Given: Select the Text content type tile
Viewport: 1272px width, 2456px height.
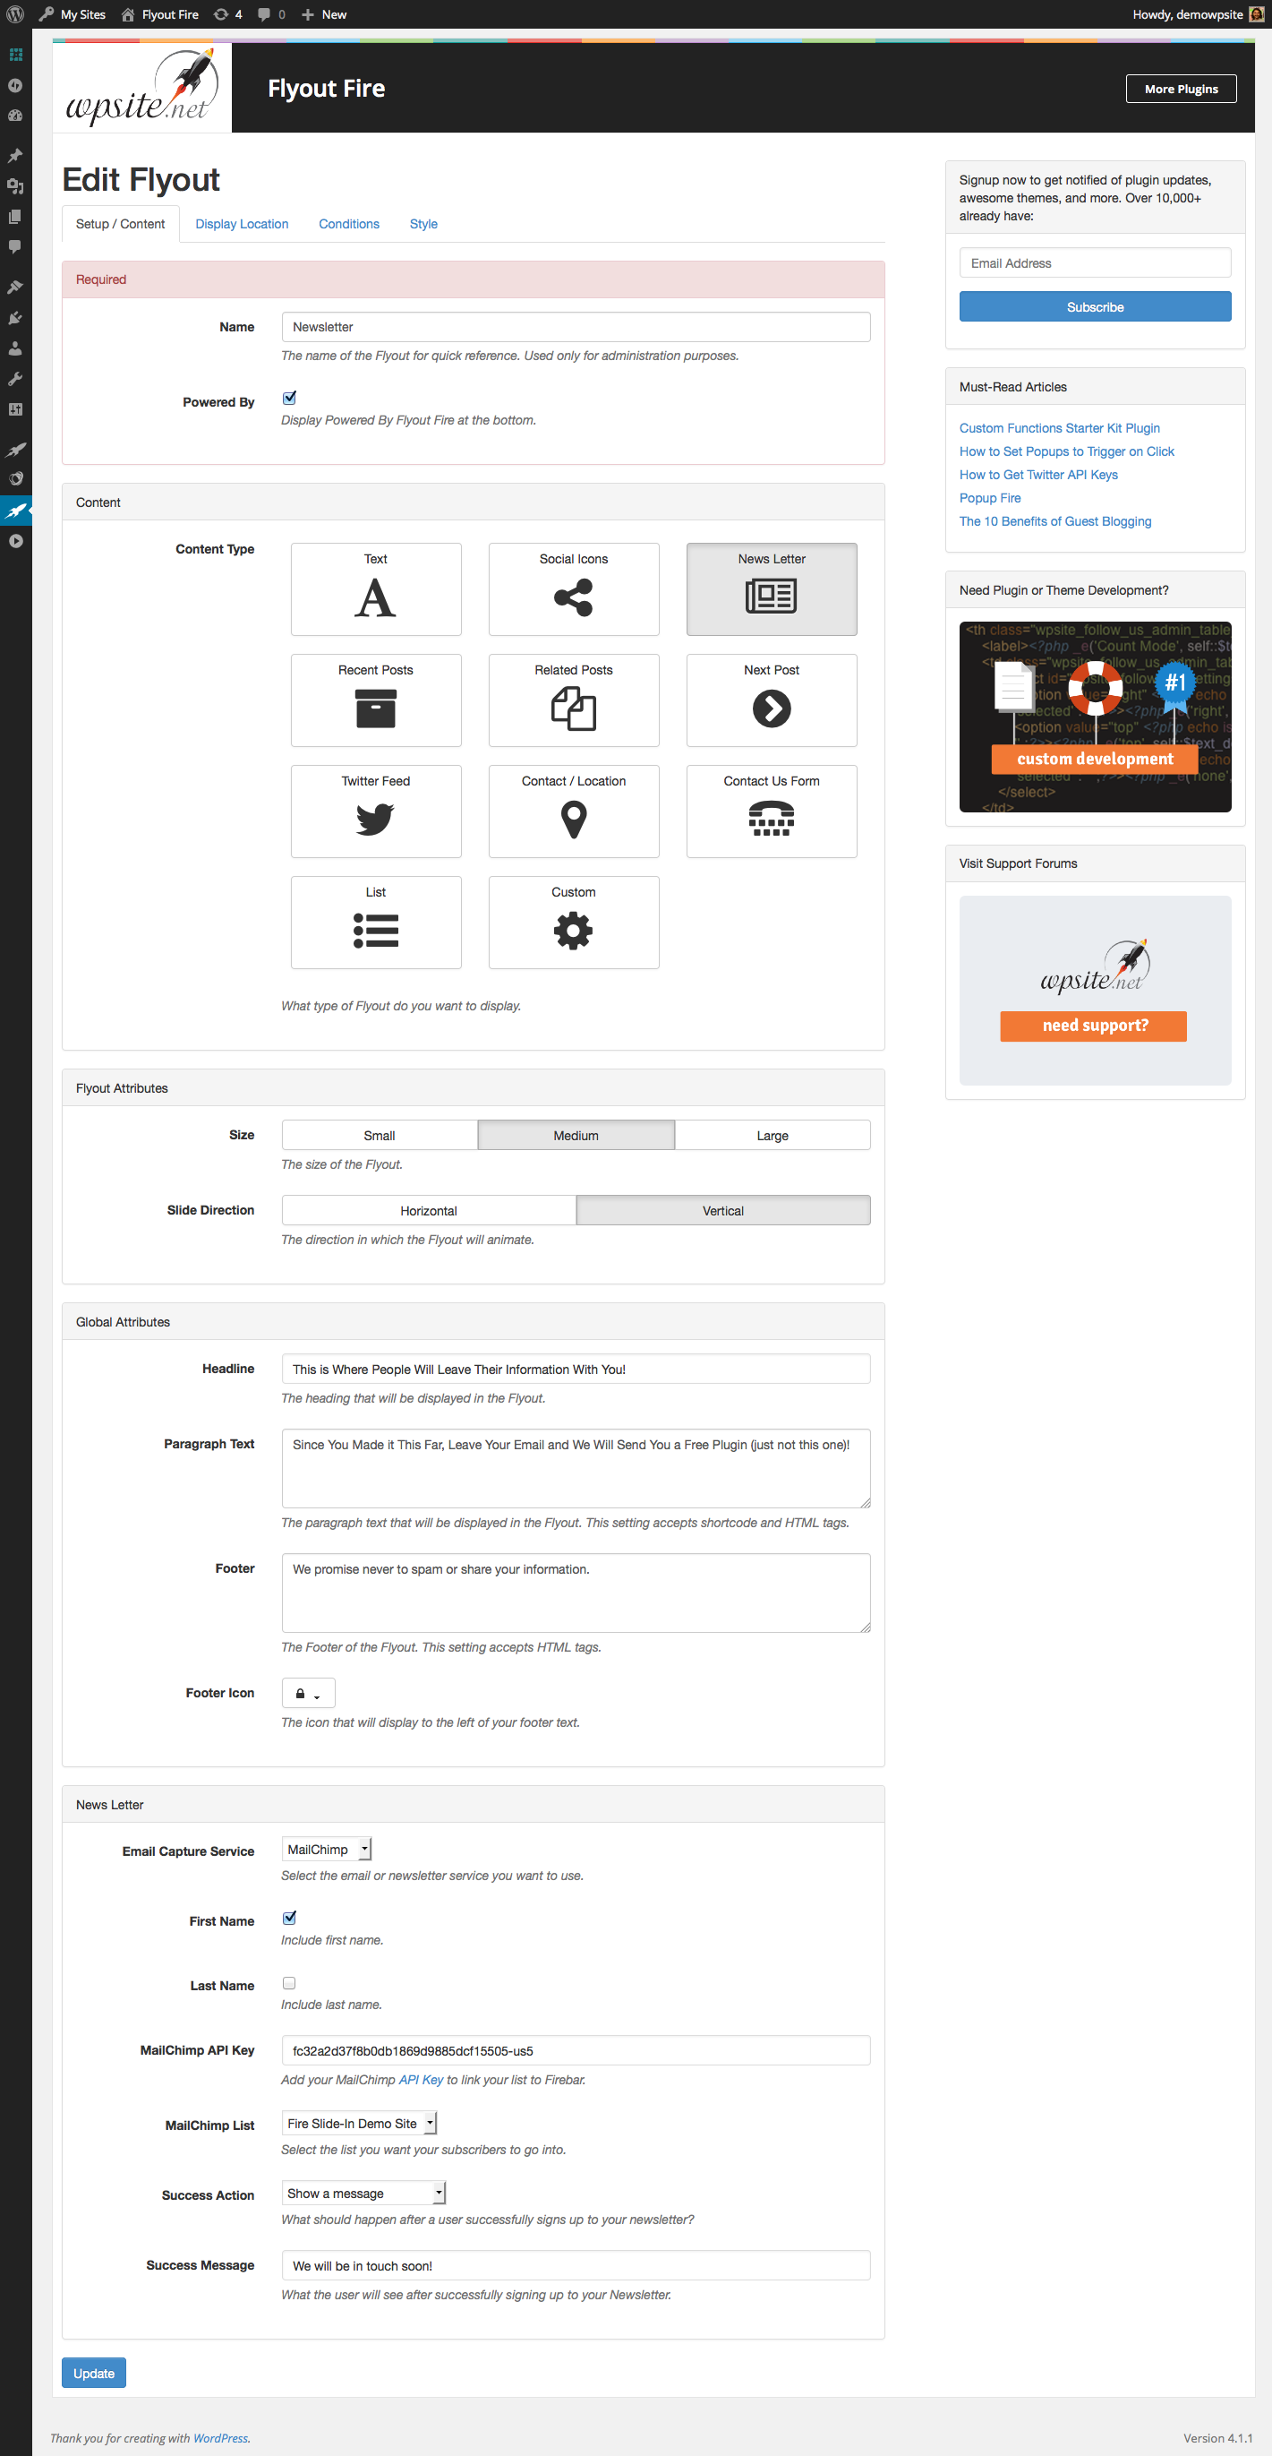Looking at the screenshot, I should coord(376,589).
